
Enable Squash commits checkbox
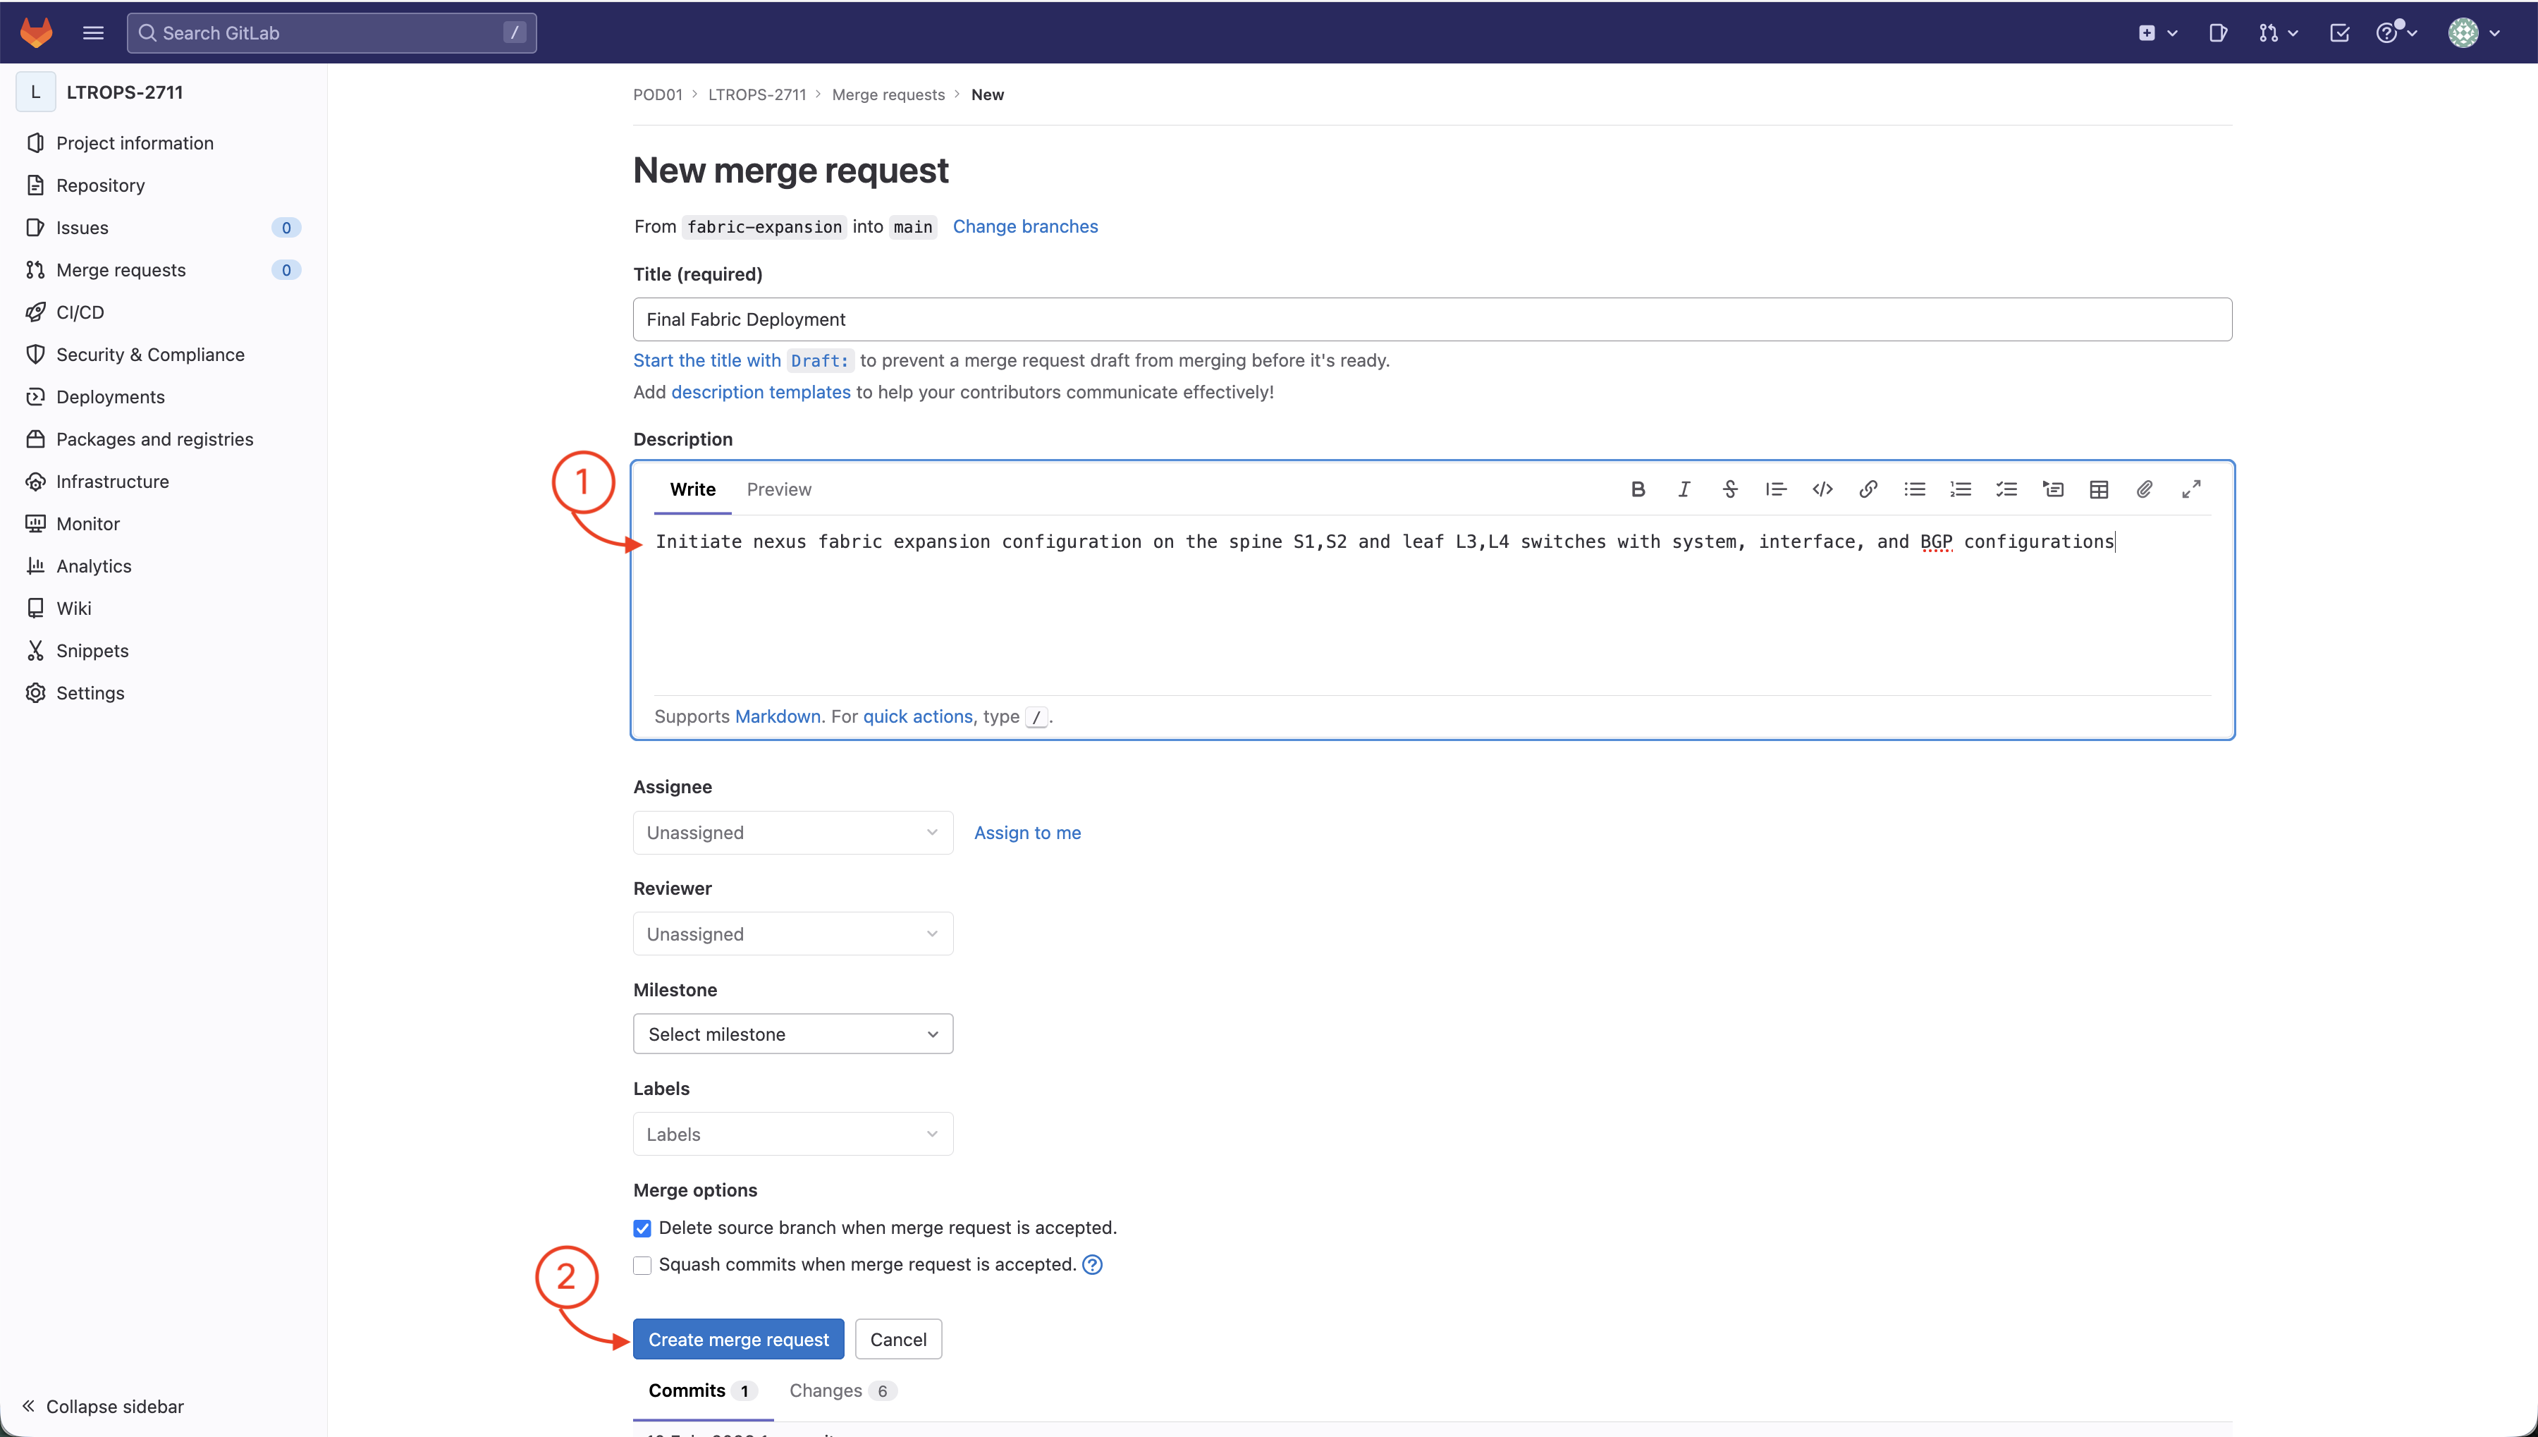pos(642,1265)
